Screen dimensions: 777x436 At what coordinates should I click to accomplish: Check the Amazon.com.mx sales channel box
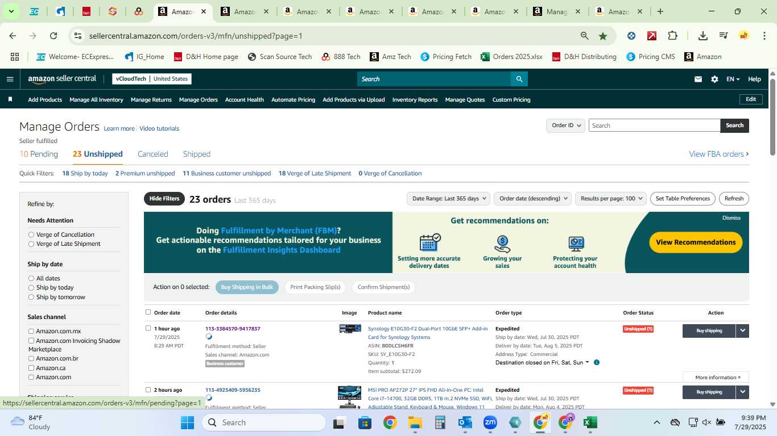point(31,331)
